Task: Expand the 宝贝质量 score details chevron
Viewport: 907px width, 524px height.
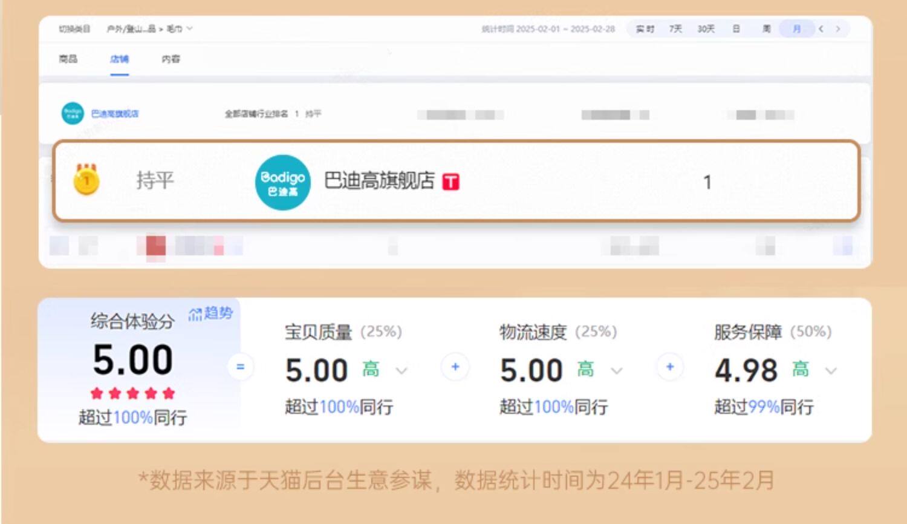Action: 401,370
